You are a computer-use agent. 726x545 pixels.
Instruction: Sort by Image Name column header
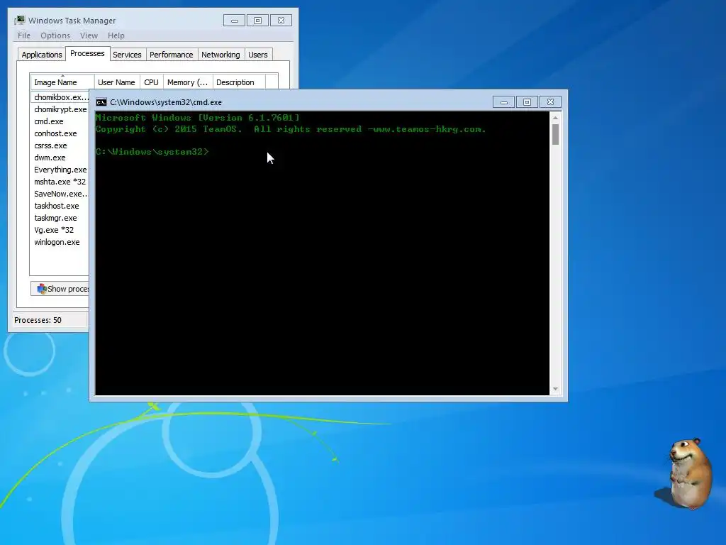click(62, 82)
